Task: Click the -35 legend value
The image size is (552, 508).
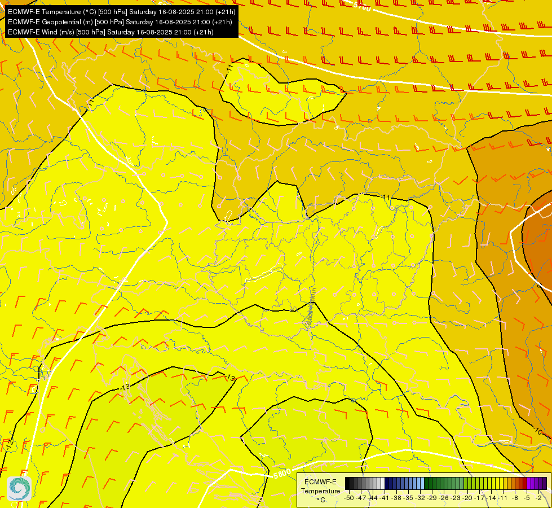Action: coord(408,498)
